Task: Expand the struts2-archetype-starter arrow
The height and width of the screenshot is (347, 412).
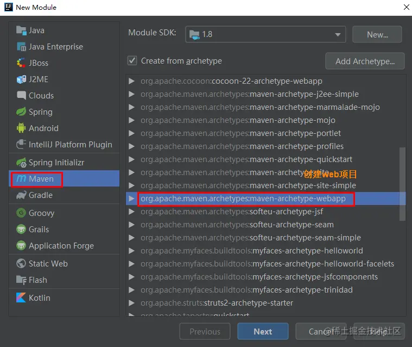Action: point(132,303)
